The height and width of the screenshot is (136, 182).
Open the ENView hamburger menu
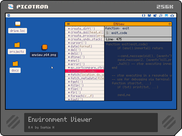click(68, 24)
